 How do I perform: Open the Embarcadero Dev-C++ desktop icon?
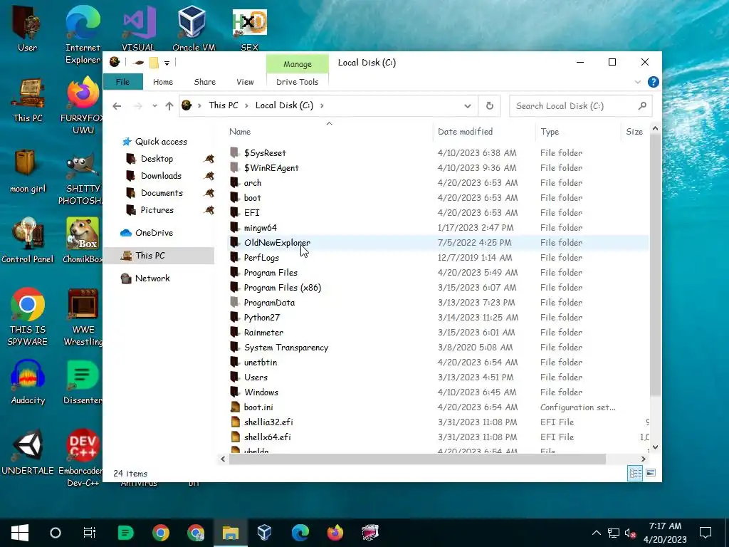click(82, 458)
